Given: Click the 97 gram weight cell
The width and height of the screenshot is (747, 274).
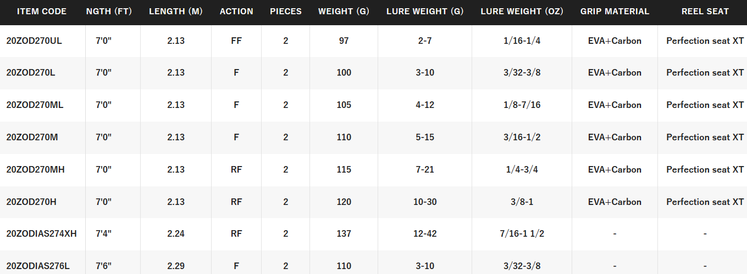Looking at the screenshot, I should [x=344, y=41].
